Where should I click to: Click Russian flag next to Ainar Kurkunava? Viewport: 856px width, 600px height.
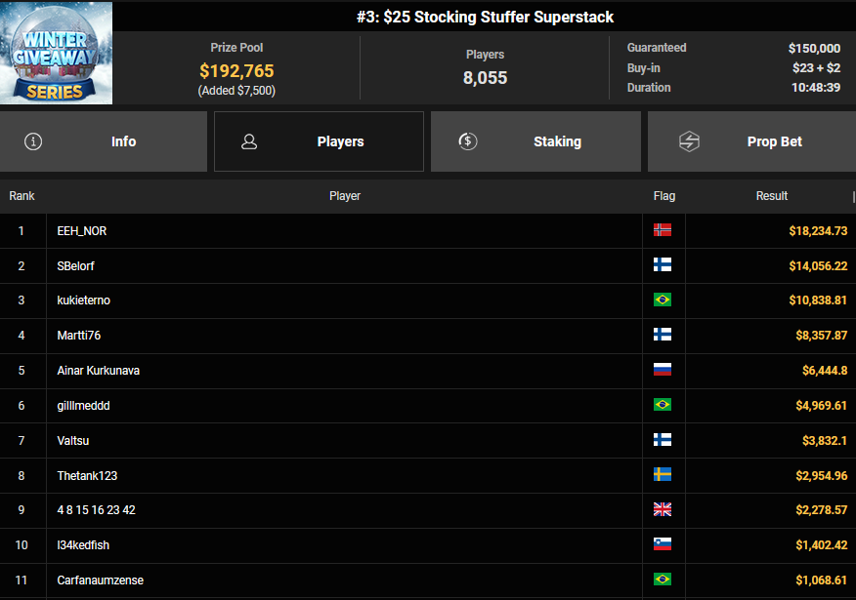(x=663, y=370)
